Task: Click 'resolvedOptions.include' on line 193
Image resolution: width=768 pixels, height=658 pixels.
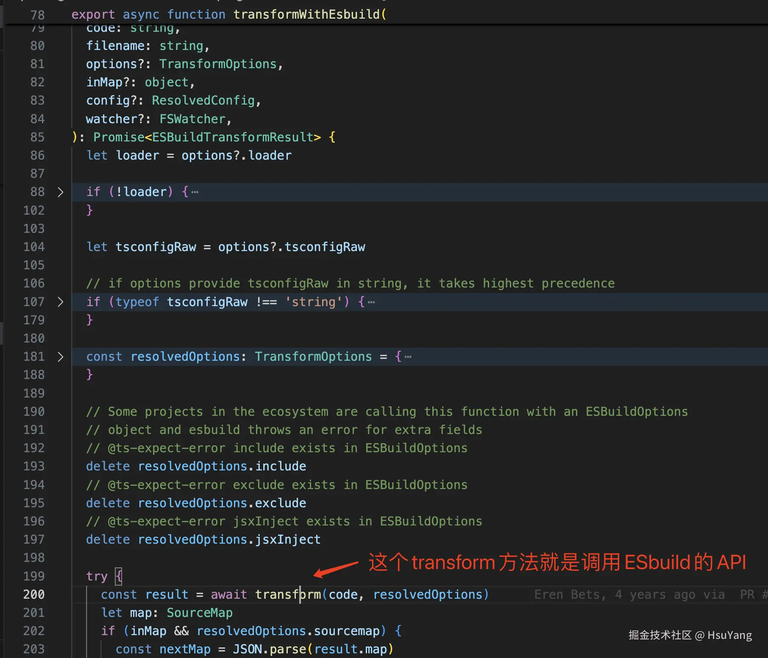Action: [222, 466]
